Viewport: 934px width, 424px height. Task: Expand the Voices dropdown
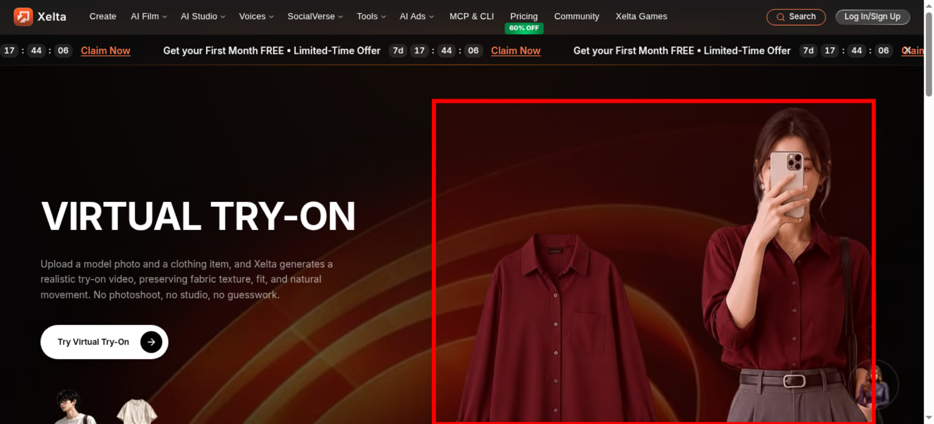point(256,16)
